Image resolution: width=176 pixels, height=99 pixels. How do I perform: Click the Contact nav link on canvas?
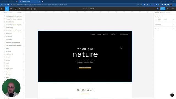tap(113, 35)
